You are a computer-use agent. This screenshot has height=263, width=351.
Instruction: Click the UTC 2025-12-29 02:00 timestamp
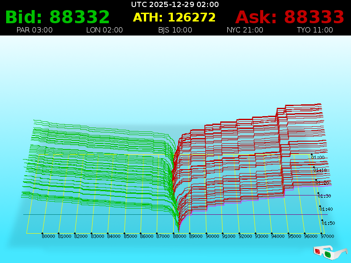pos(175,4)
